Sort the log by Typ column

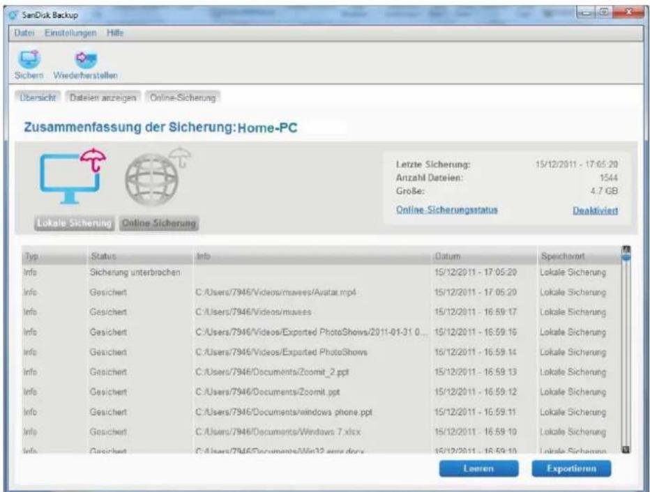(54, 256)
